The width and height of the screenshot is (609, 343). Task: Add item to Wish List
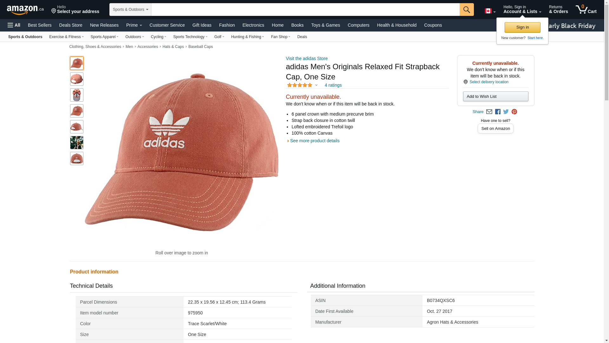coord(495,96)
